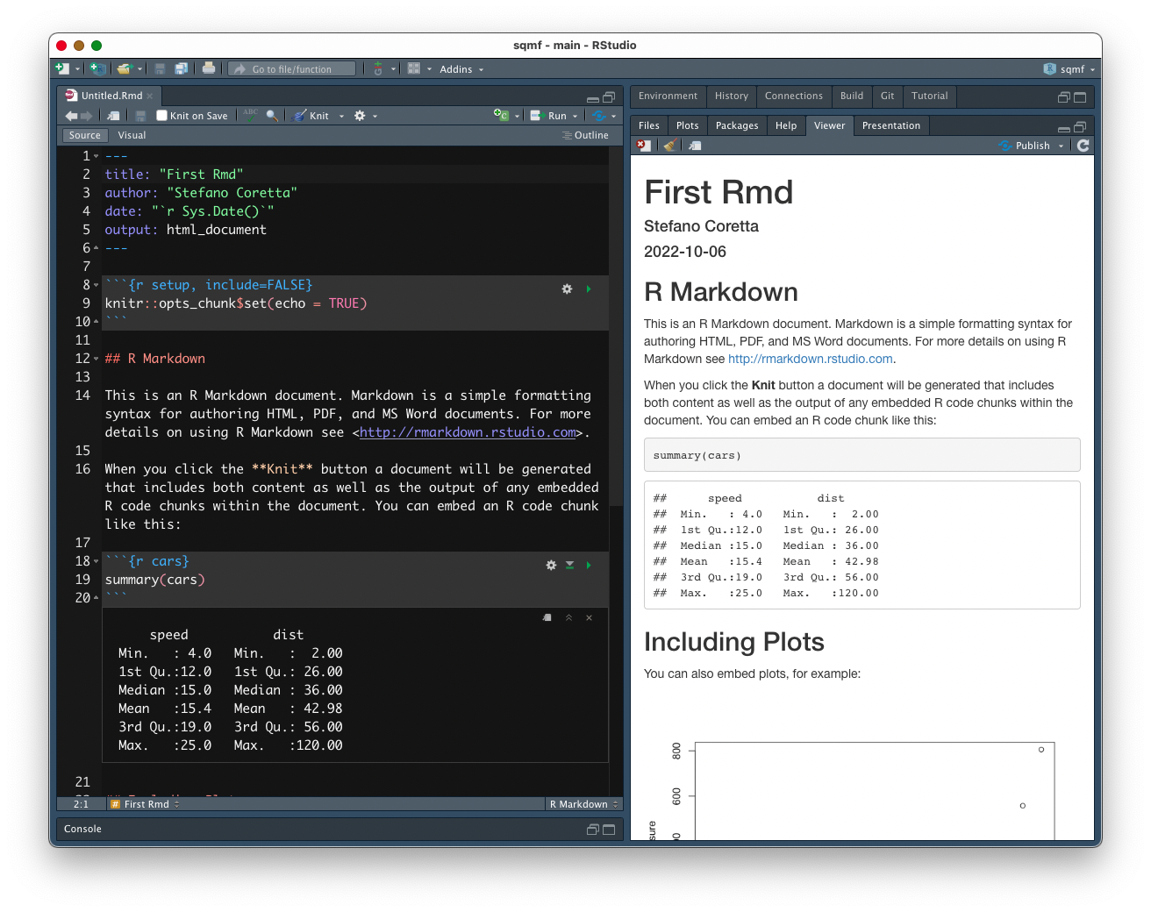Enable the Knit on Save checkbox
1151x912 pixels.
click(x=161, y=116)
